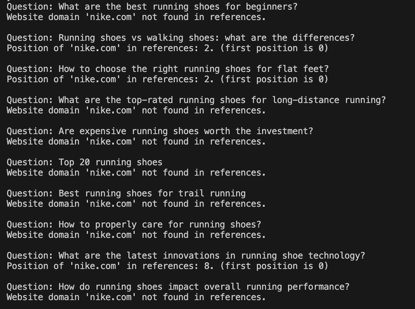This screenshot has height=309, width=415.
Task: Click the latest shoe technology innovations question
Action: point(186,256)
